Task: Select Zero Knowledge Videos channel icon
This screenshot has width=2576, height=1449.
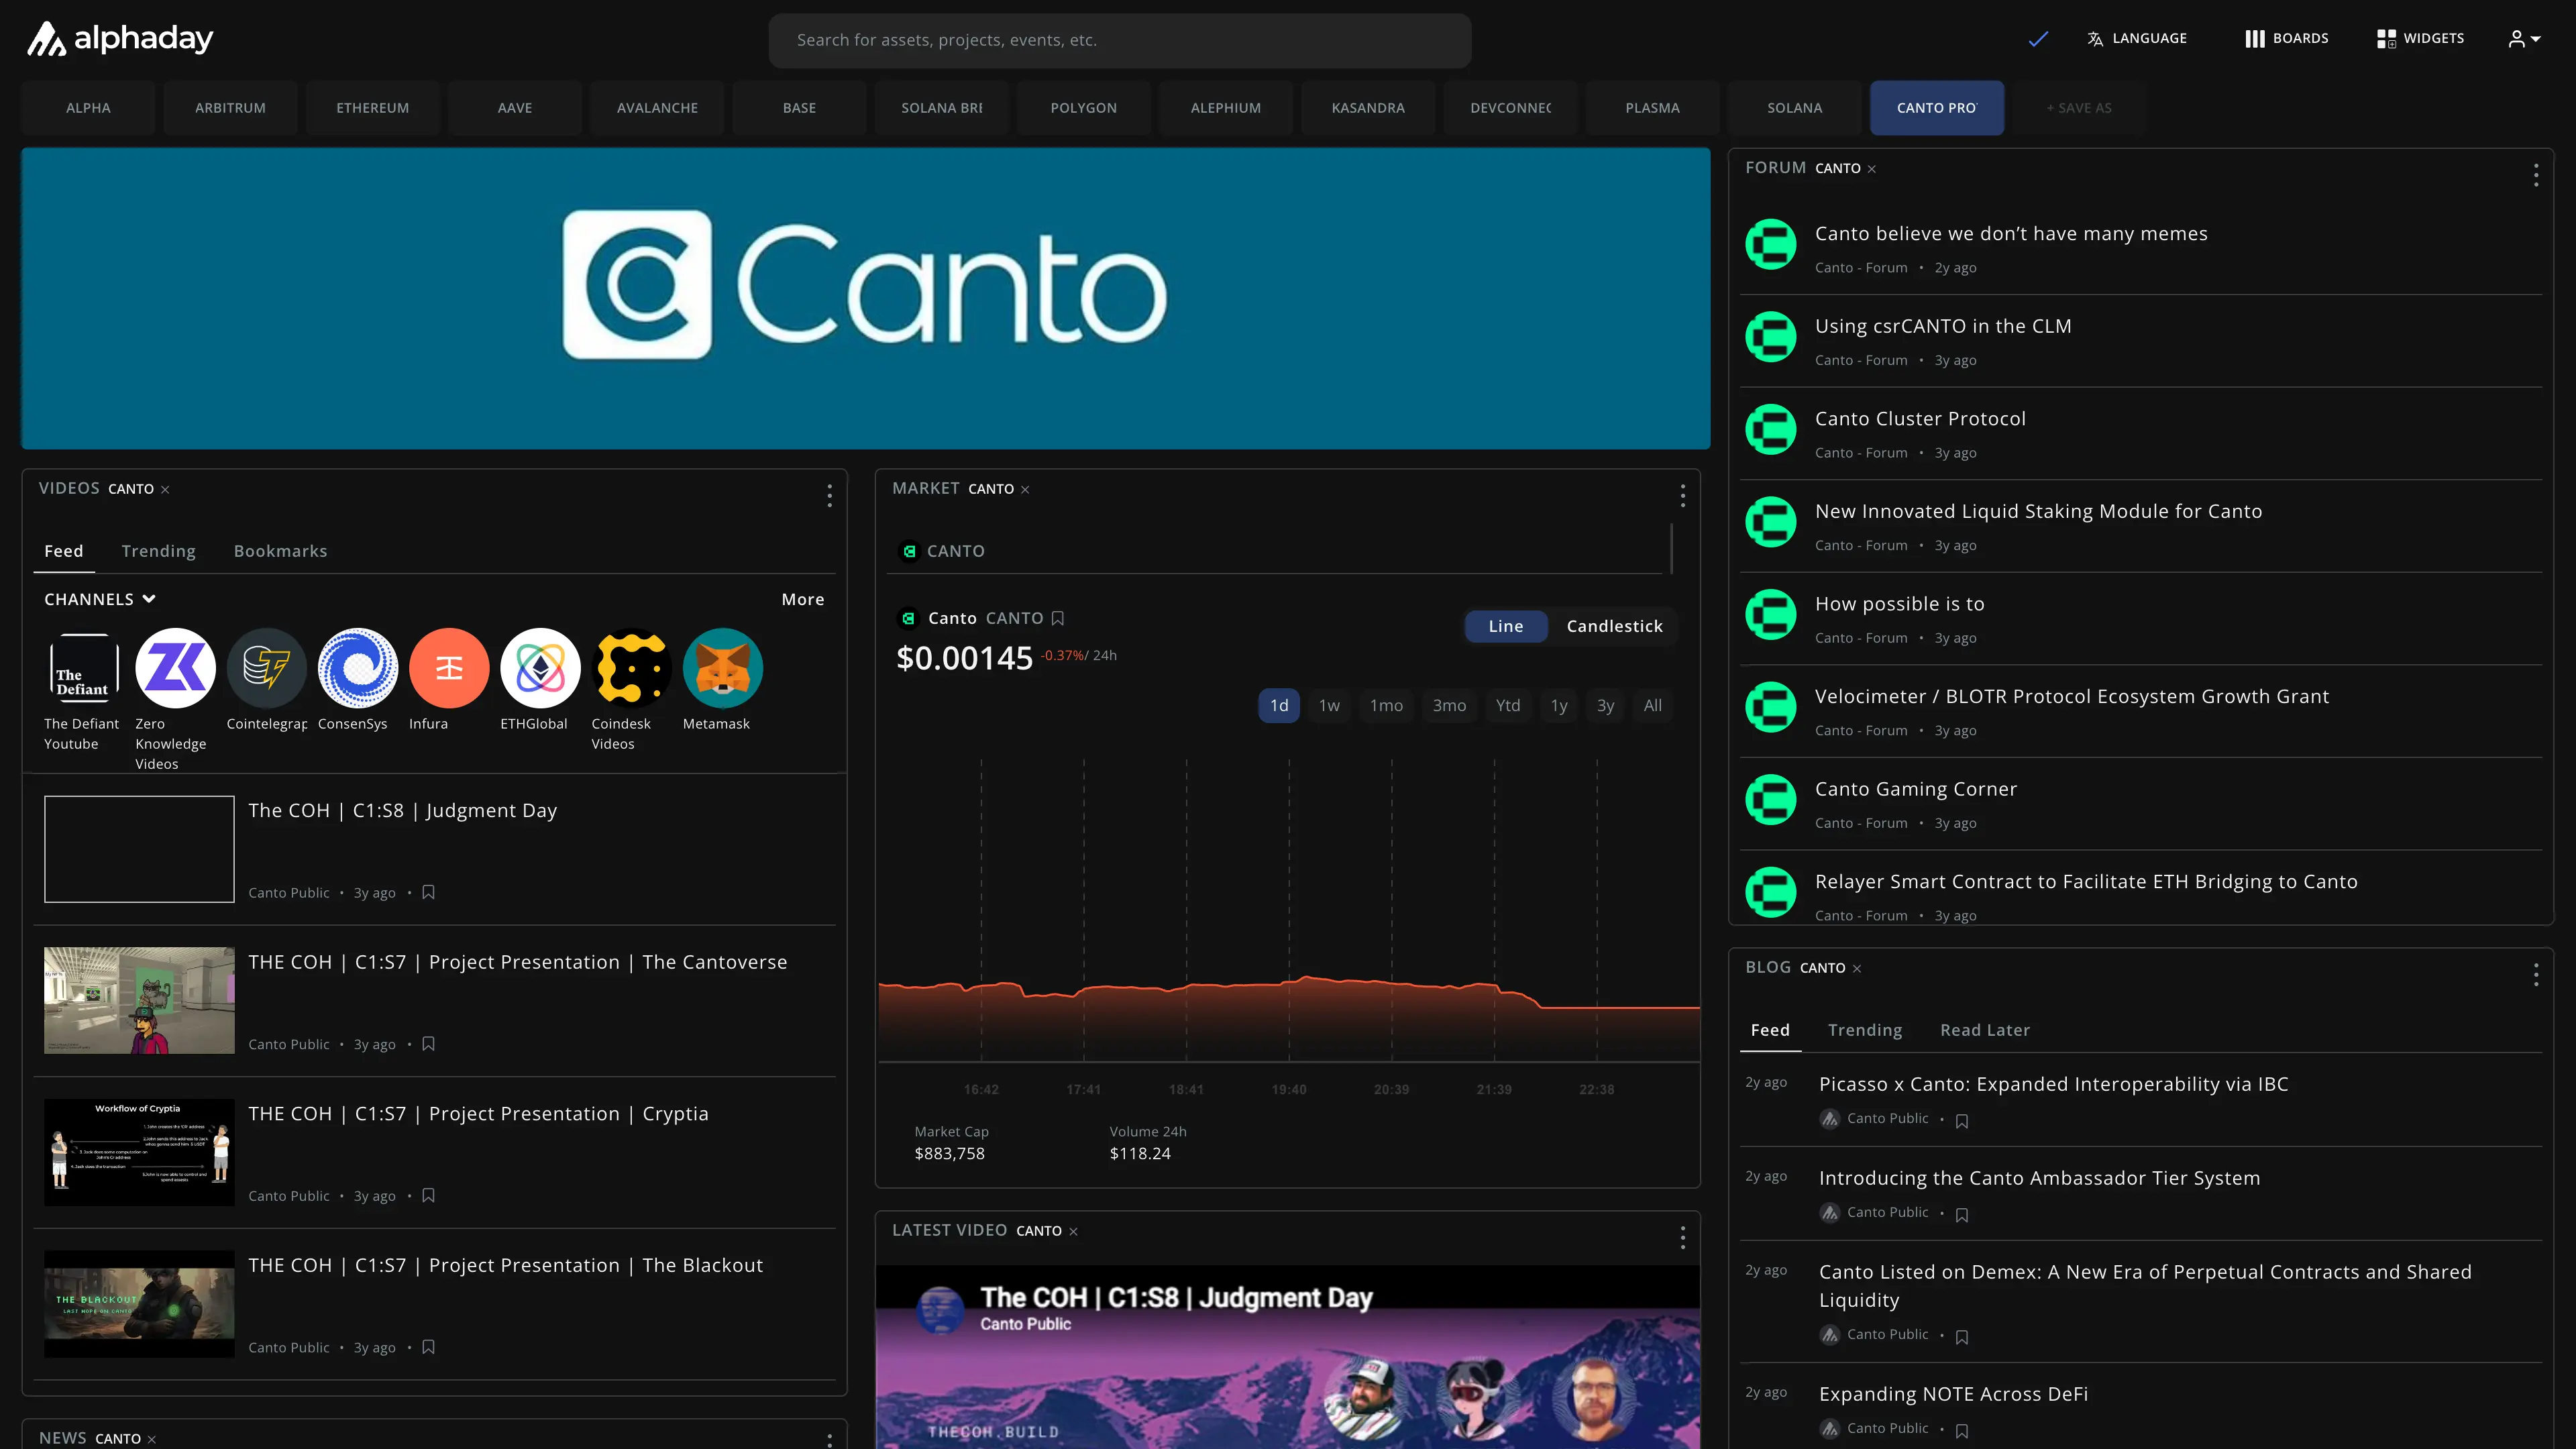Action: pos(175,668)
